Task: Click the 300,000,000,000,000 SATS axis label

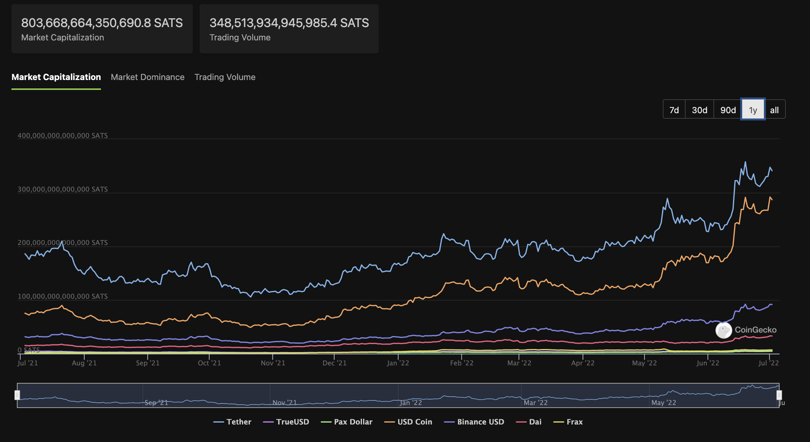Action: coord(62,189)
